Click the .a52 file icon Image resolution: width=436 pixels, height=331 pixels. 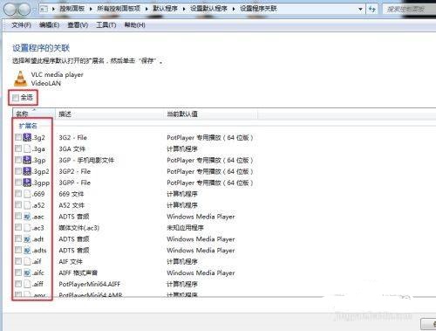pos(27,205)
